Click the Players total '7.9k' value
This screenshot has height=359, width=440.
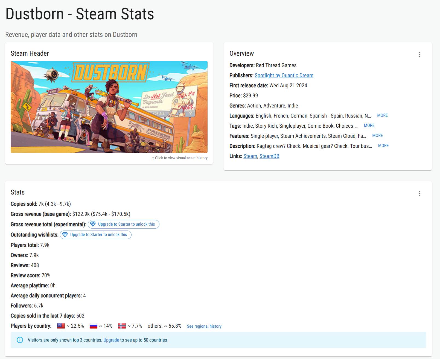click(45, 245)
